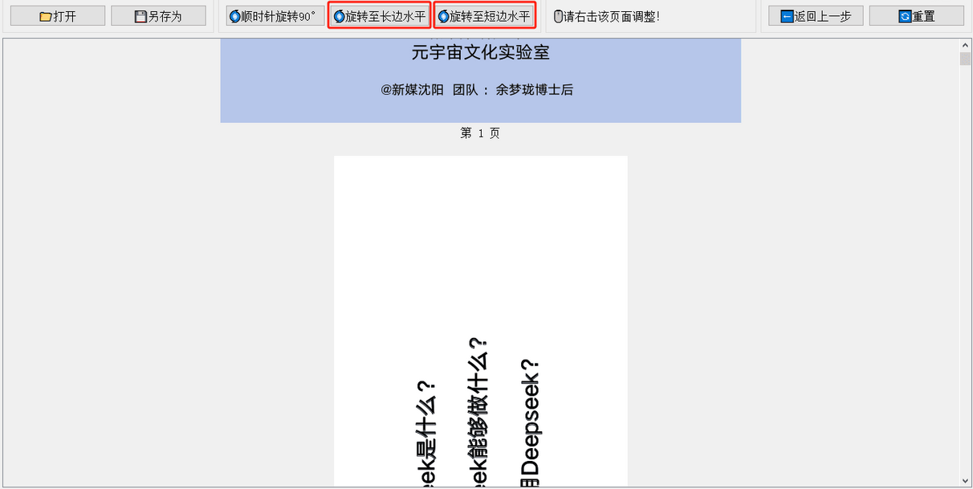
Task: Click 旋转至长边水平 button
Action: pyautogui.click(x=379, y=16)
